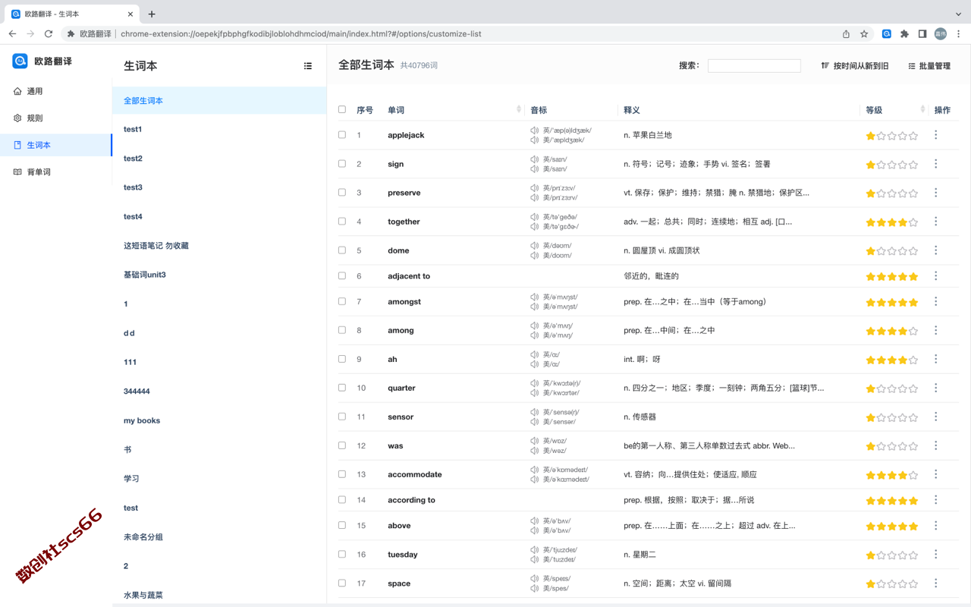Open more actions menu for together
Image resolution: width=971 pixels, height=607 pixels.
click(x=935, y=222)
